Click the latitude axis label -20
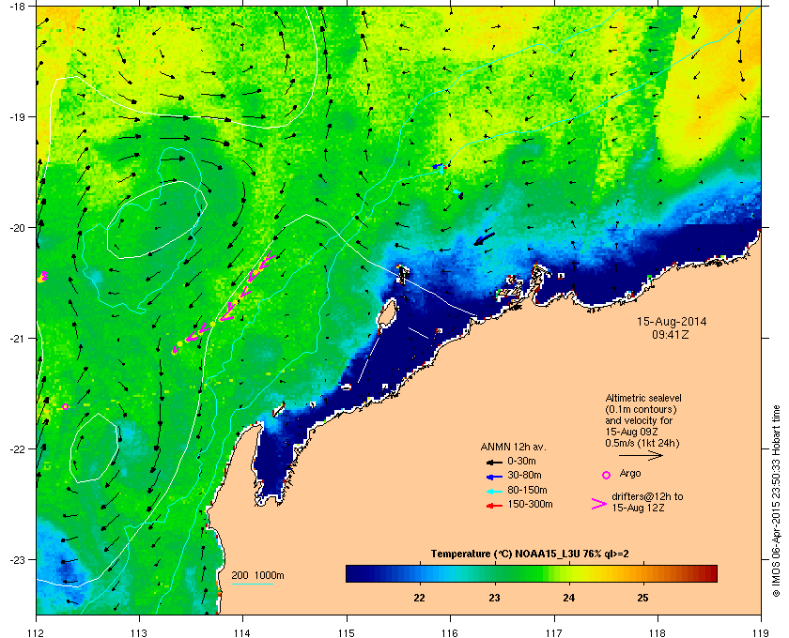This screenshot has height=638, width=789. (19, 227)
